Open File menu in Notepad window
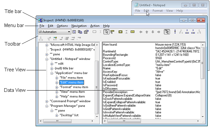Screen dimensions: 210x127 point(138,11)
